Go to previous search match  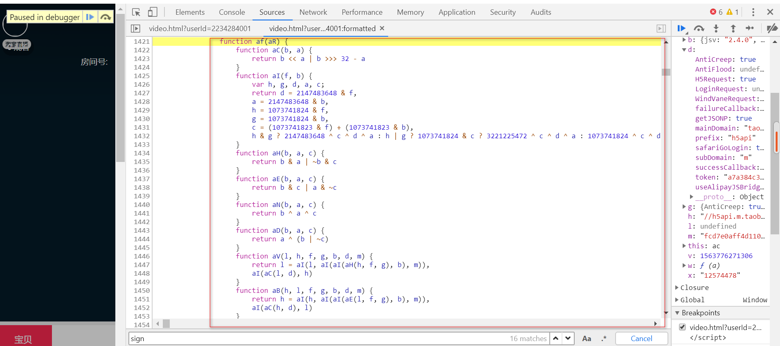[x=555, y=338]
